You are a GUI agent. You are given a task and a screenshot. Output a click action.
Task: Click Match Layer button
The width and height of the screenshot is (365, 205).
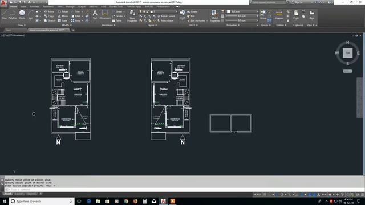click(x=165, y=20)
